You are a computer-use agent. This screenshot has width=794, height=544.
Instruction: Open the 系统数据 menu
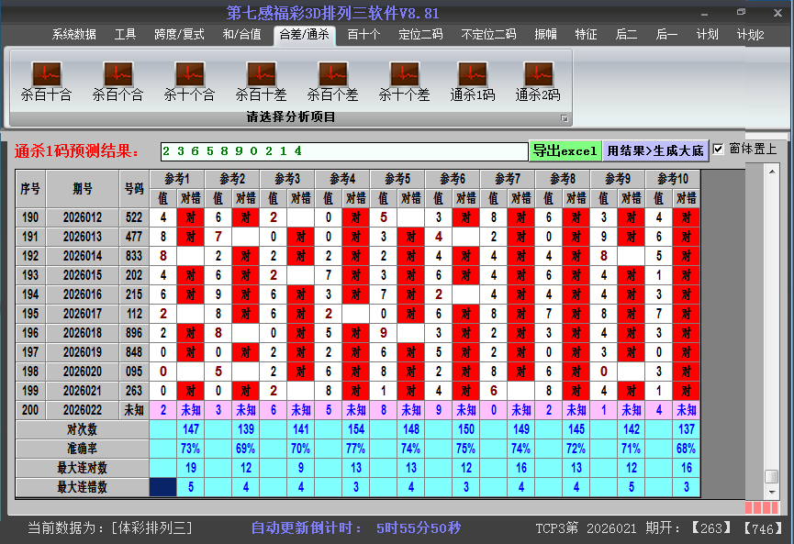[x=73, y=35]
